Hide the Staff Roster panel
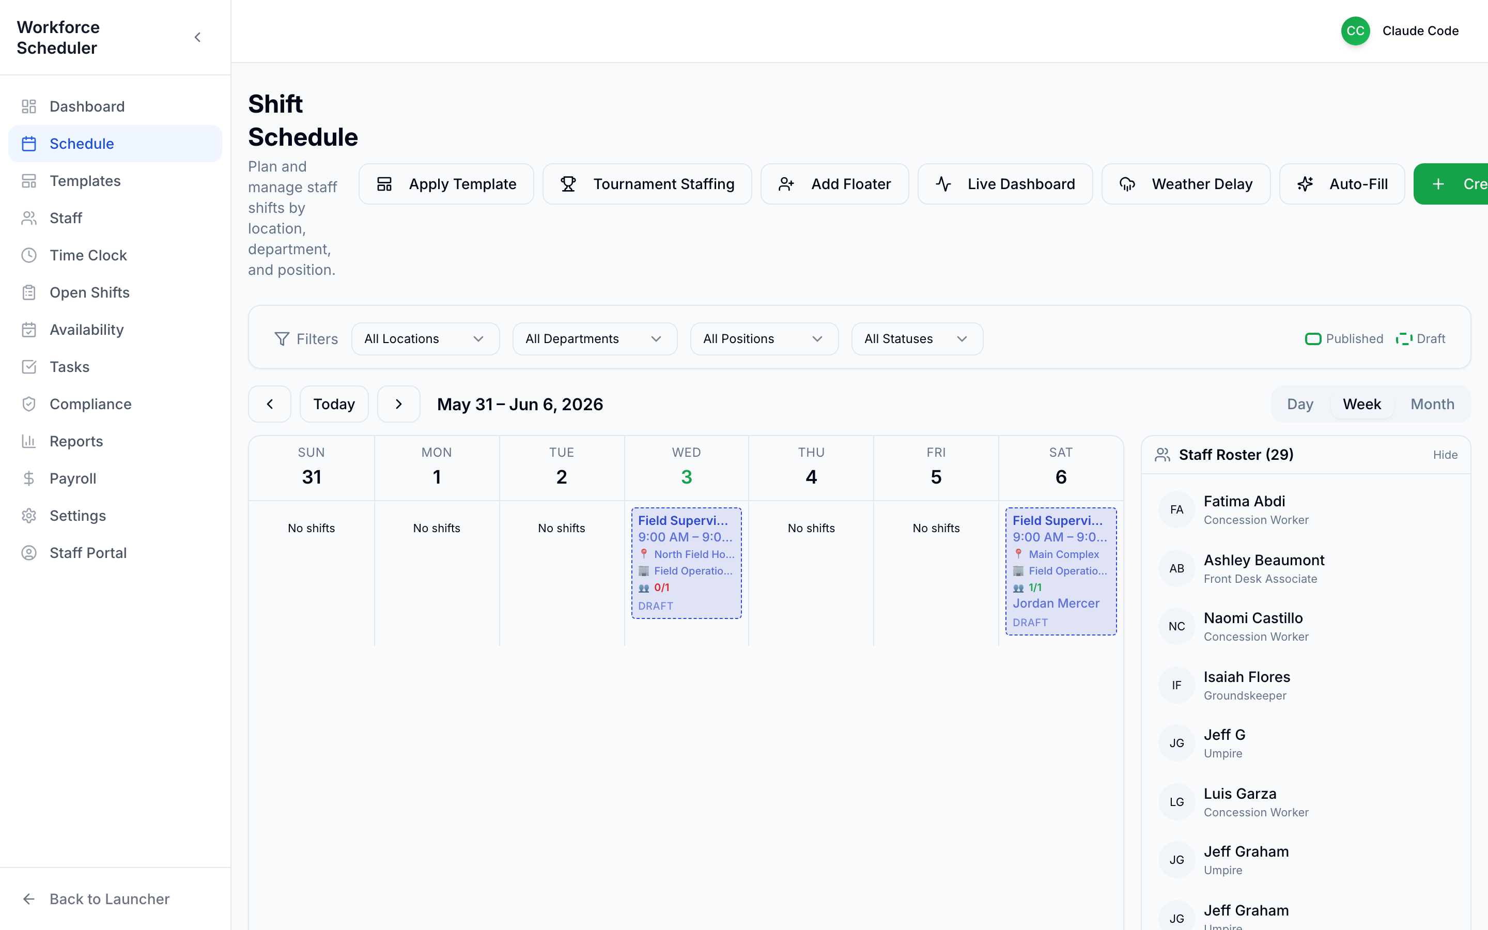This screenshot has height=930, width=1488. click(1445, 455)
